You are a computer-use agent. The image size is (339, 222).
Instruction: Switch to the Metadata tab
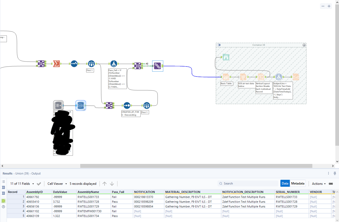click(298, 183)
